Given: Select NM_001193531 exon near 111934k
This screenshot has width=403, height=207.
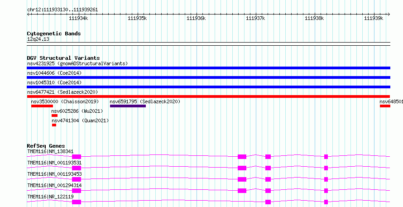Looking at the screenshot, I should 77,168.
